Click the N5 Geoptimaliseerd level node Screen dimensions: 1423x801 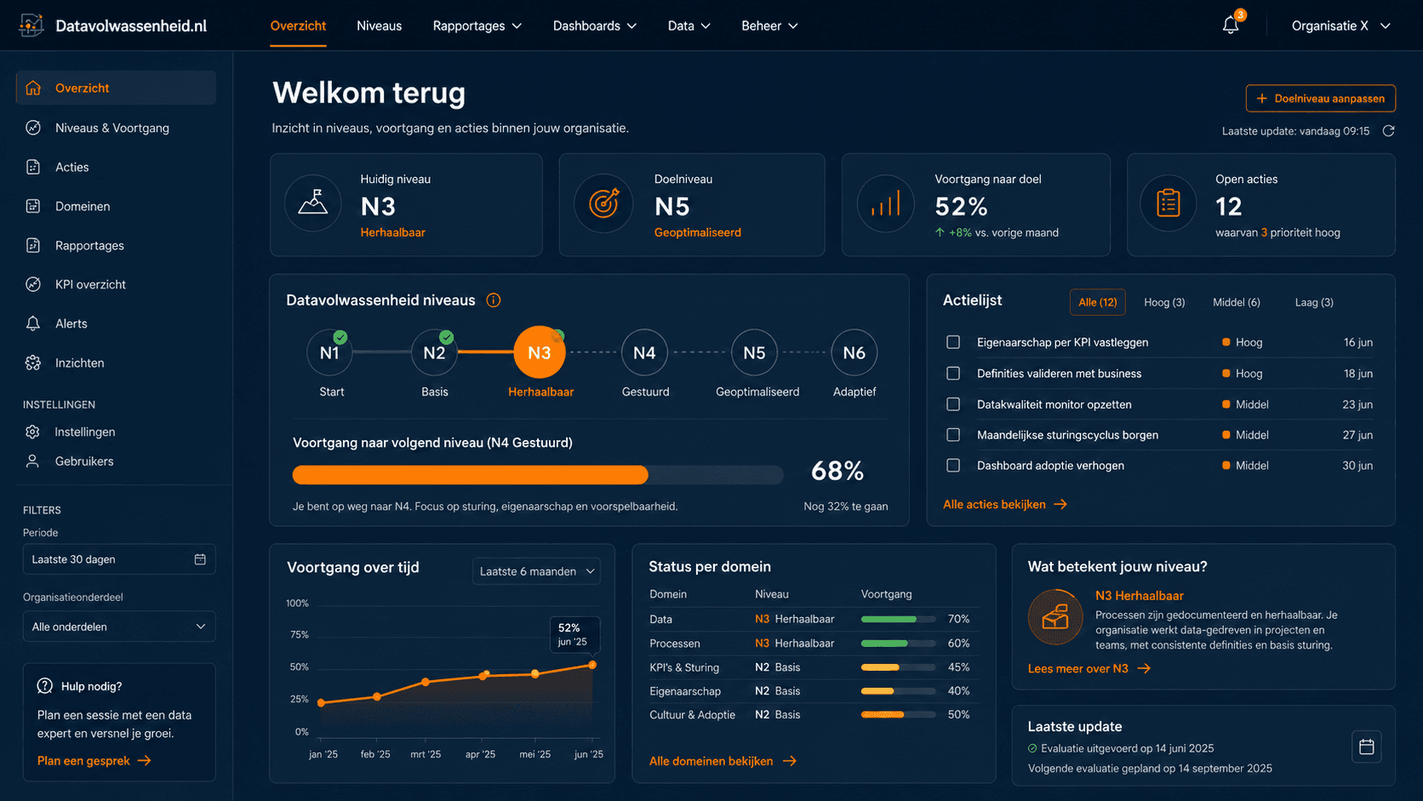(754, 352)
